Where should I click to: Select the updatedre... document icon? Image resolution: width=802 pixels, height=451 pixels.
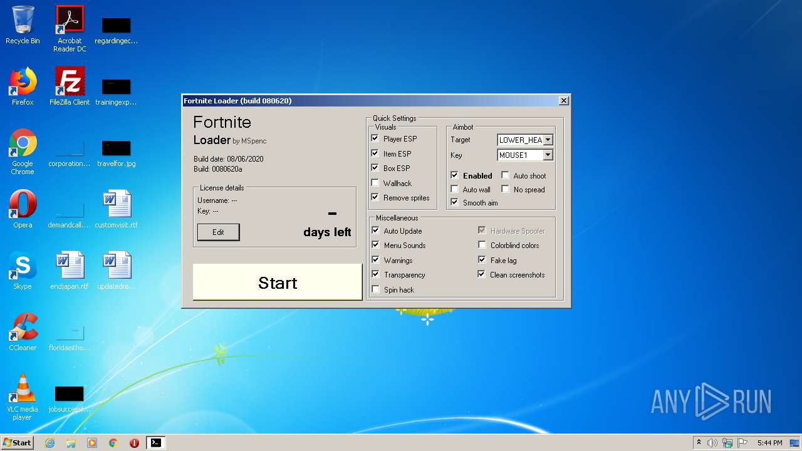117,271
